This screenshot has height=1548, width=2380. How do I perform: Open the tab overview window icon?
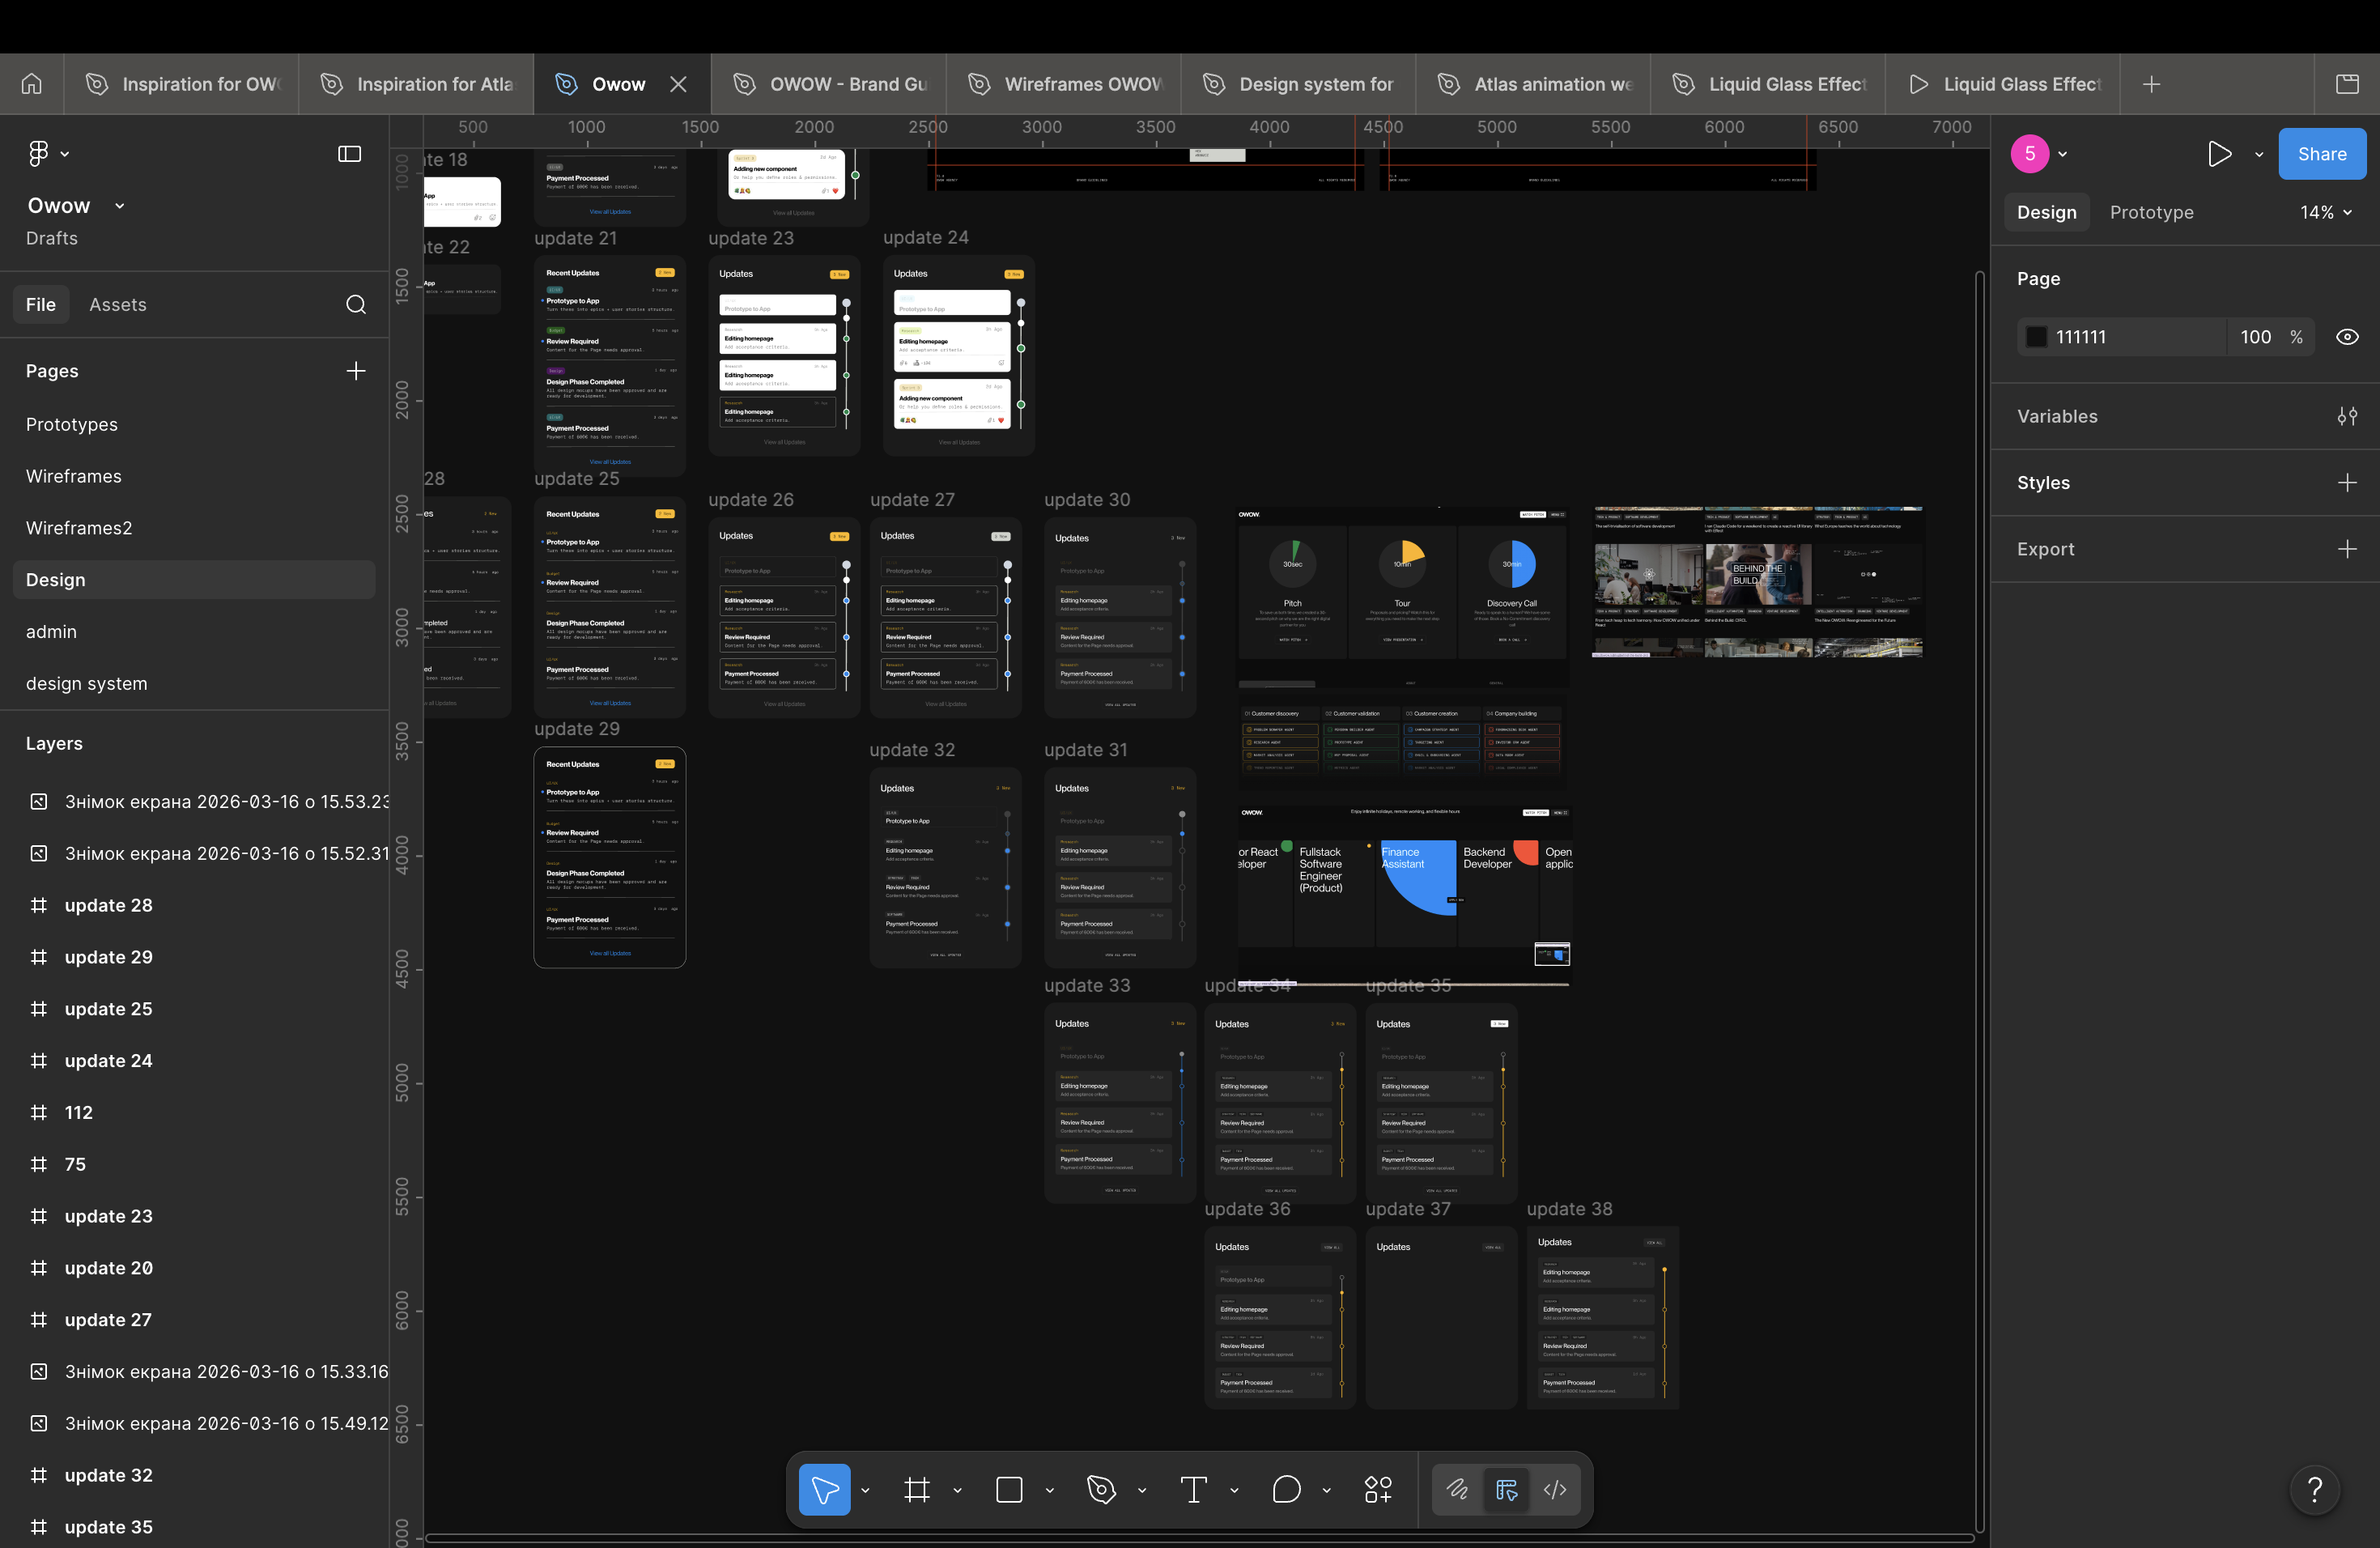[x=2347, y=84]
